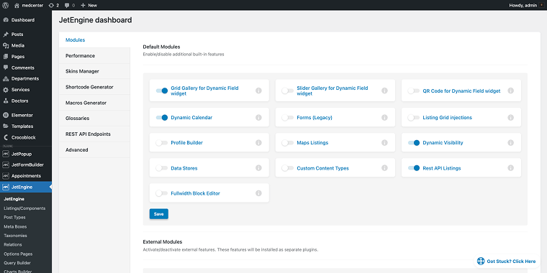Viewport: 547px width, 273px height.
Task: Open the Glossaries tab
Action: click(x=94, y=119)
